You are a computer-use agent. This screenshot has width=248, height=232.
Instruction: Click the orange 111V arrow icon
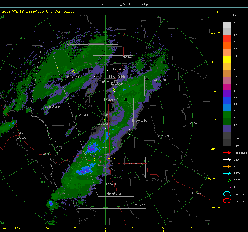[x=227, y=166]
